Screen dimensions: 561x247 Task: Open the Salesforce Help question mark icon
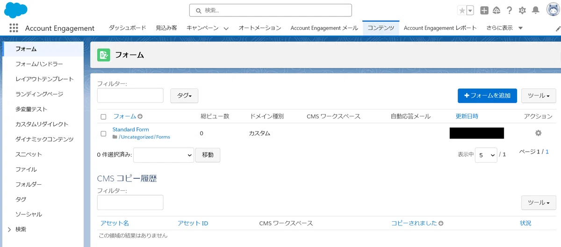(510, 10)
